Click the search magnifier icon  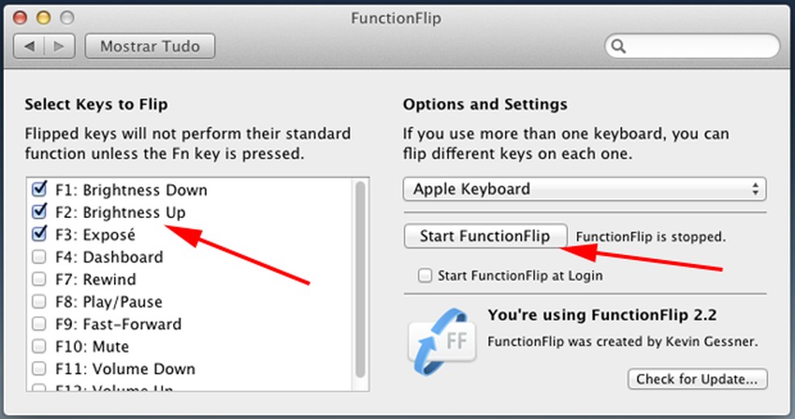(618, 46)
